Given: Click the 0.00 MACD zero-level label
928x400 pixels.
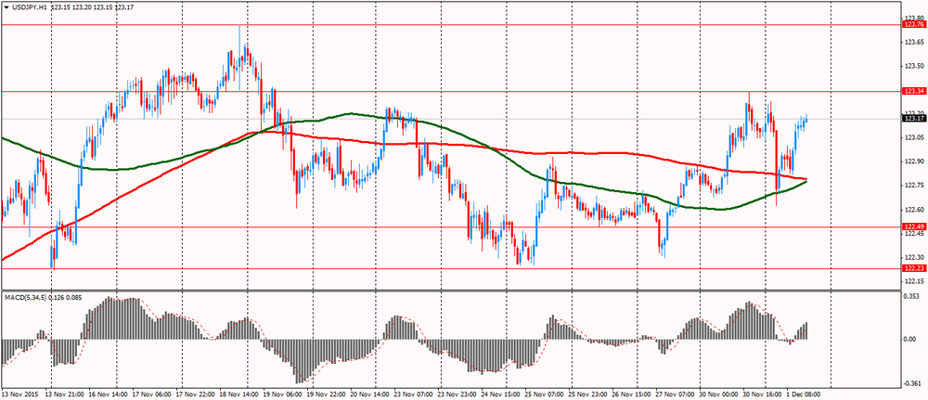Looking at the screenshot, I should [x=911, y=340].
